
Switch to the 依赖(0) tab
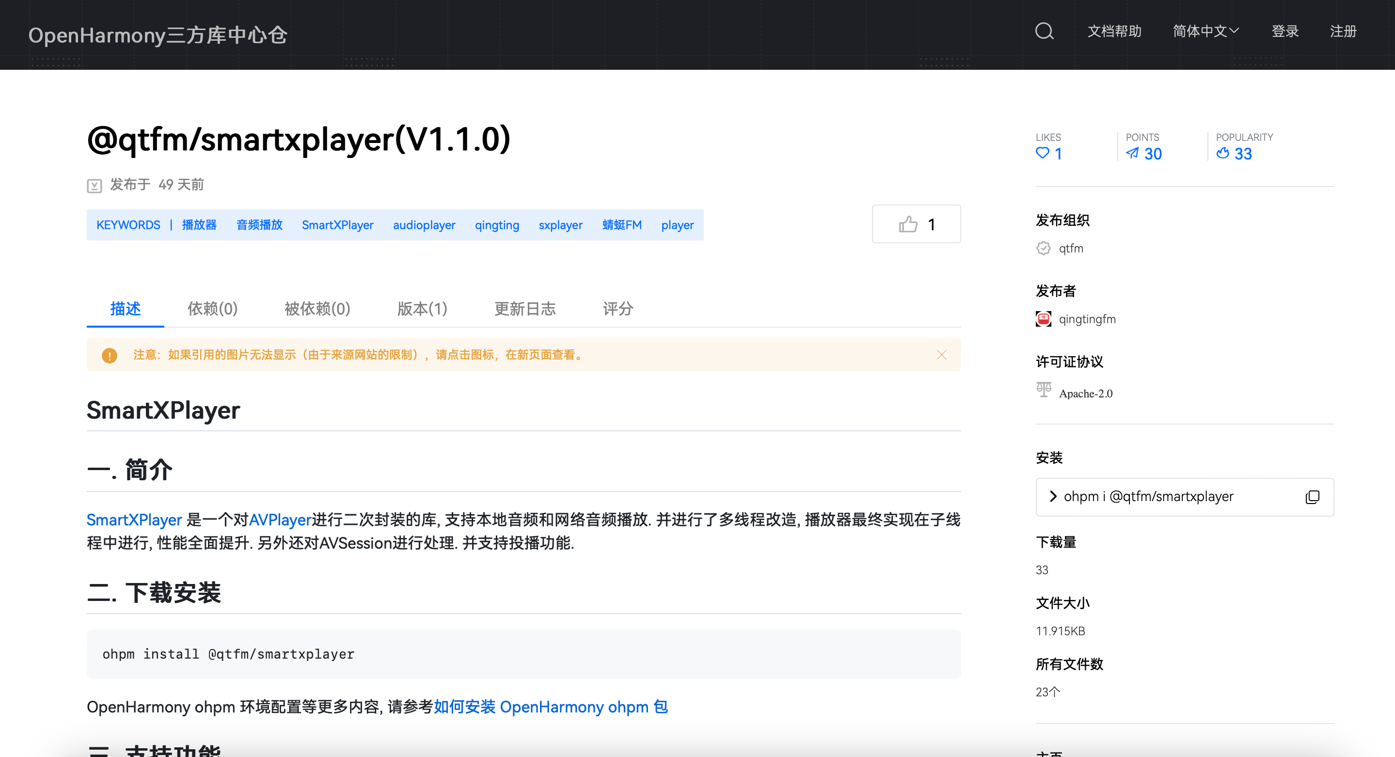click(x=212, y=309)
